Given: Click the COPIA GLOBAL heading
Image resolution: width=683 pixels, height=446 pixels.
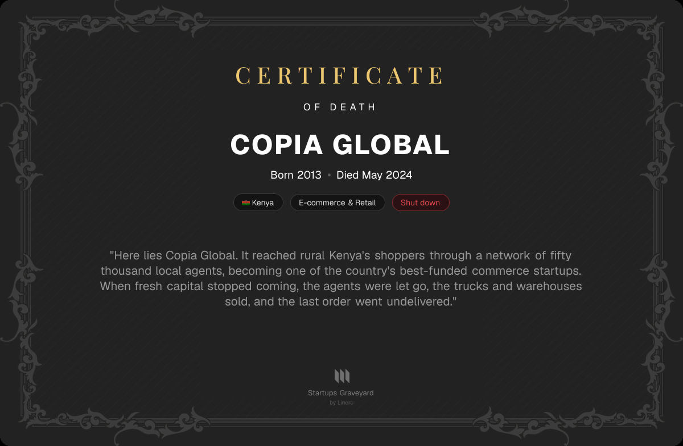Looking at the screenshot, I should (x=340, y=144).
